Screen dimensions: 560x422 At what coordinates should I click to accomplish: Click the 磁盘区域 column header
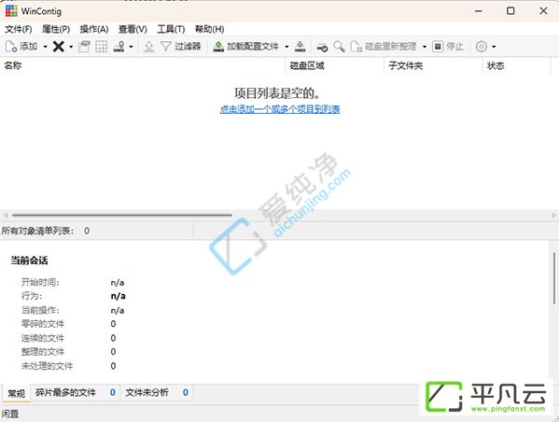coord(335,65)
